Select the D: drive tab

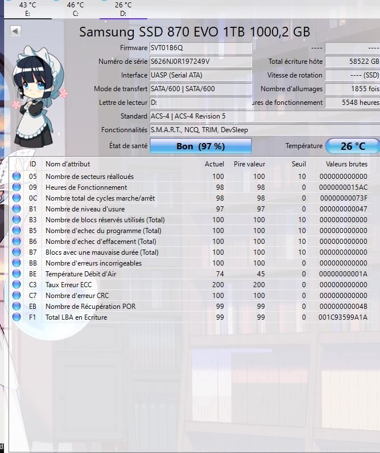(x=123, y=9)
